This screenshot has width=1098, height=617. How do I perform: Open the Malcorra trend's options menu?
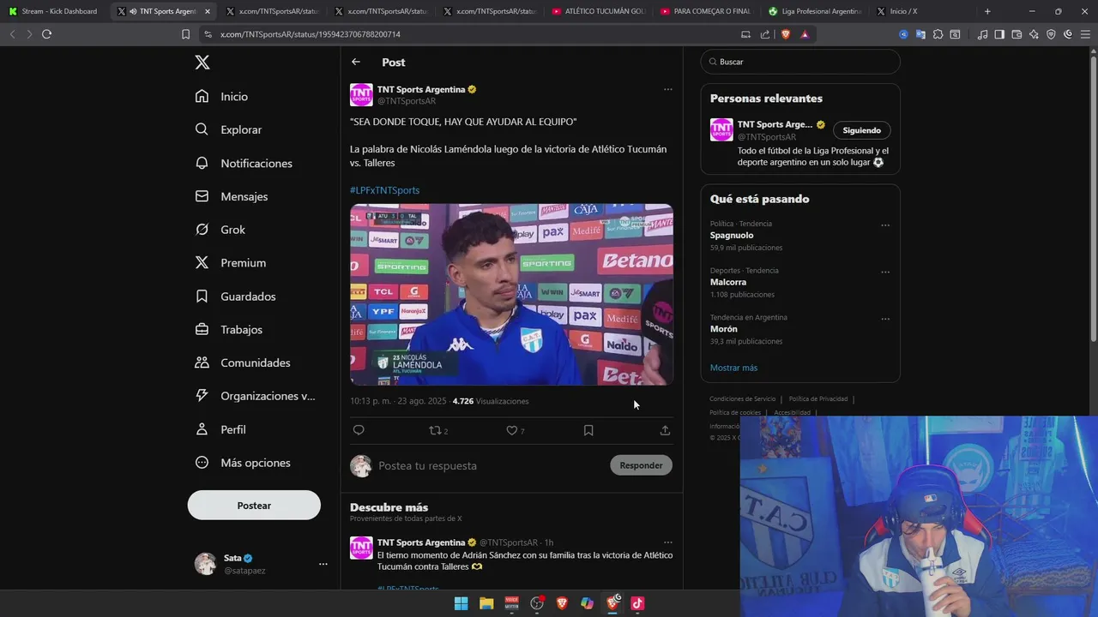tap(885, 273)
